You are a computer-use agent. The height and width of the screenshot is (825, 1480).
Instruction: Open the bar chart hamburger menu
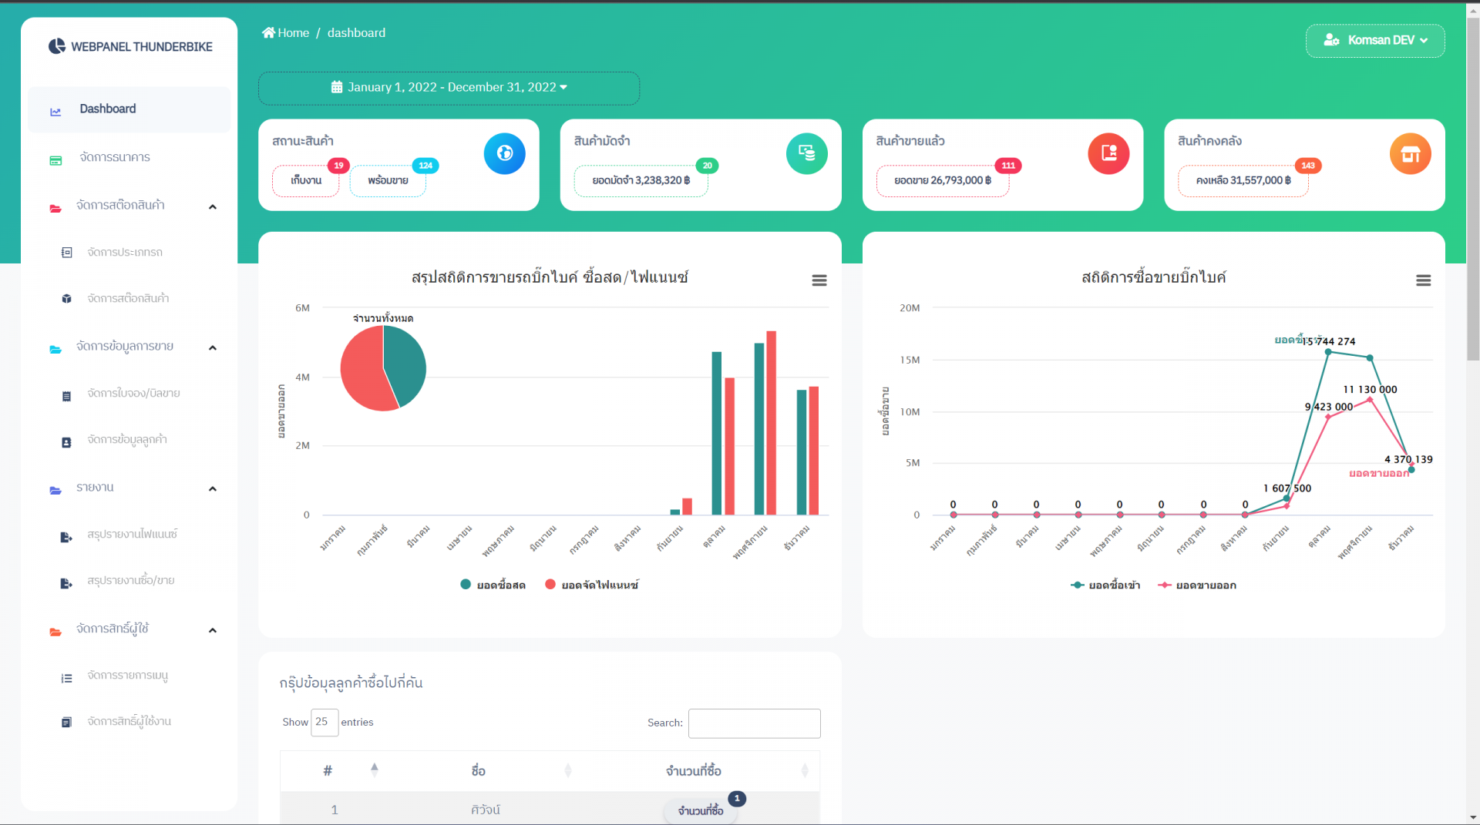click(819, 280)
